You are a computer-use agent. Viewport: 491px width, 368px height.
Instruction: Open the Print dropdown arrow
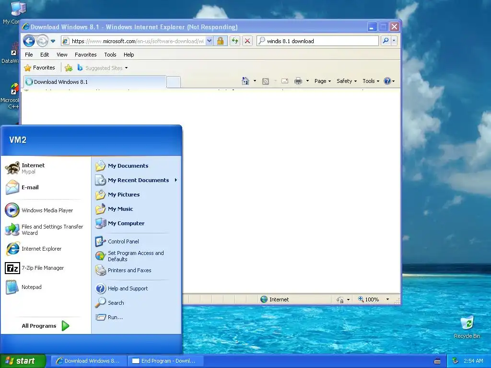click(307, 81)
